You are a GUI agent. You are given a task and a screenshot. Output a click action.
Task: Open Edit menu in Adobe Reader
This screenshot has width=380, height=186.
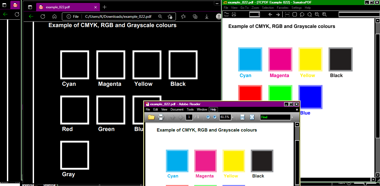coord(156,109)
